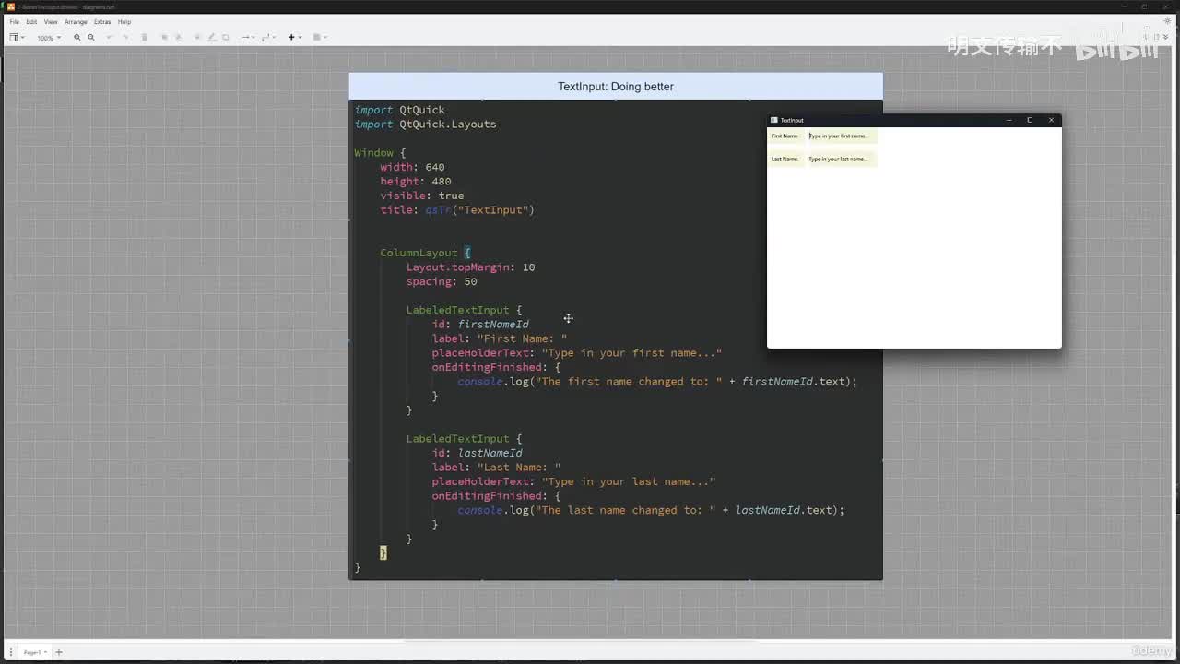Click the 'visible: true' code line
The image size is (1180, 664).
pos(422,196)
